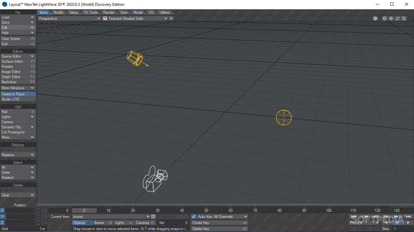Toggle the Z axis channel button
Screen dimensions: 414x232
[x=3, y=223]
